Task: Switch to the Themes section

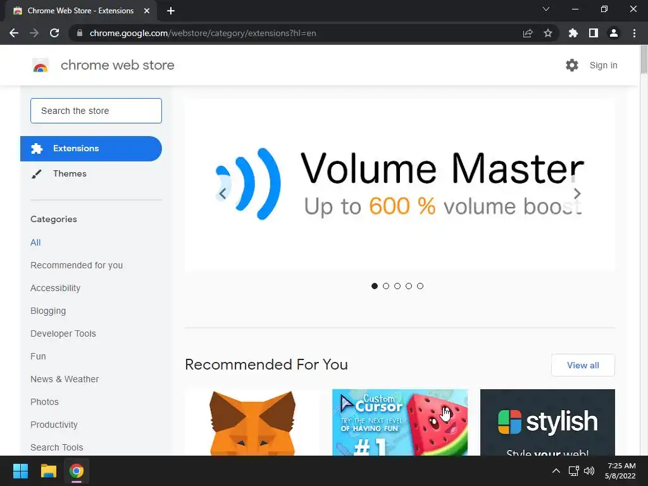Action: [x=70, y=173]
